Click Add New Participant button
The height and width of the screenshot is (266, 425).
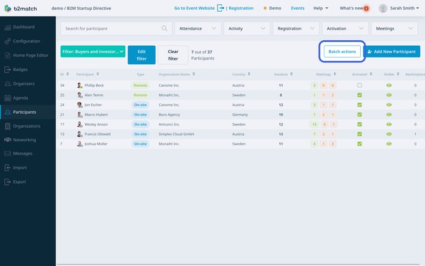pos(392,51)
